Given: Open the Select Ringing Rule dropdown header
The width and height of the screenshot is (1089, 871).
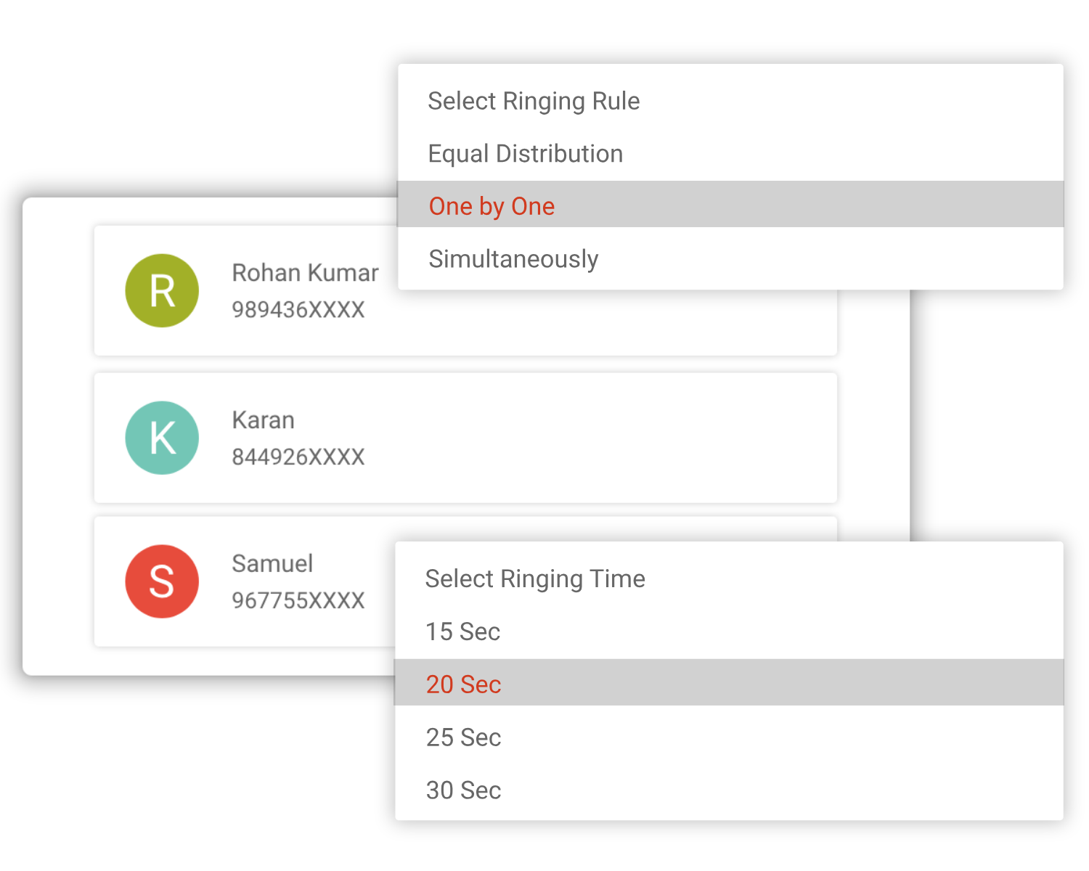Looking at the screenshot, I should pyautogui.click(x=534, y=101).
